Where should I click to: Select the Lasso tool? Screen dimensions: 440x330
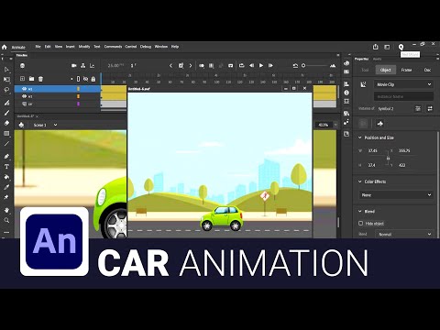coord(6,90)
